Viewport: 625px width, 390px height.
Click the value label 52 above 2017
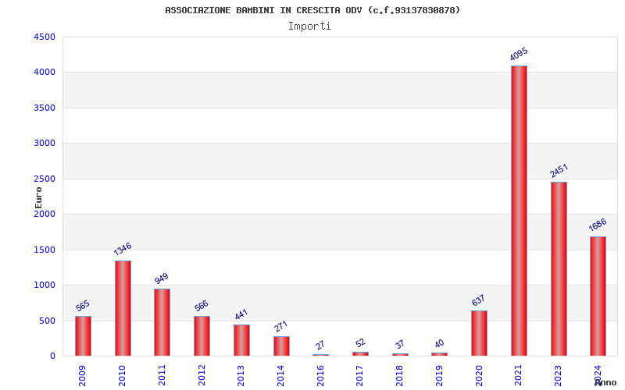360,343
